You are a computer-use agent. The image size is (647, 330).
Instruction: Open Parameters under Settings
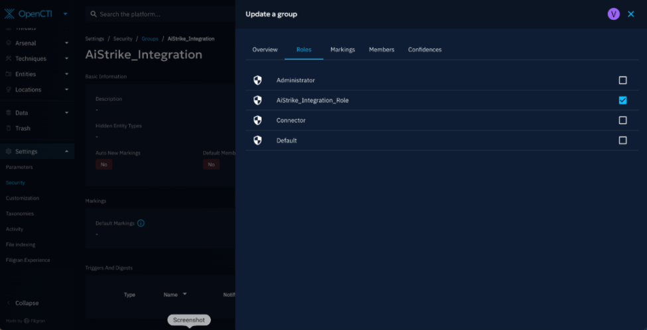click(19, 167)
